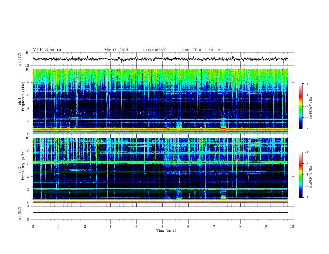This screenshot has width=329, height=254.
Task: Click the upper ch.1 color scale bar
Action: [x=301, y=106]
